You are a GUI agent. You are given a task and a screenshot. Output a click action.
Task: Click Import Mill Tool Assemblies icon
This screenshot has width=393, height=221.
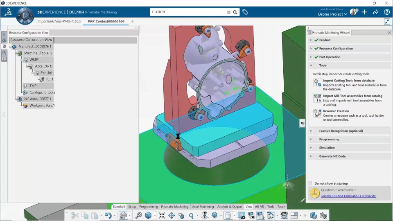(x=317, y=98)
